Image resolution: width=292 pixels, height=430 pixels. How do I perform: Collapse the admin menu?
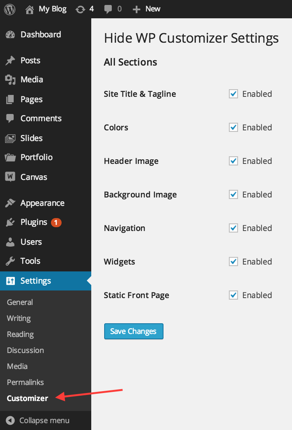38,420
